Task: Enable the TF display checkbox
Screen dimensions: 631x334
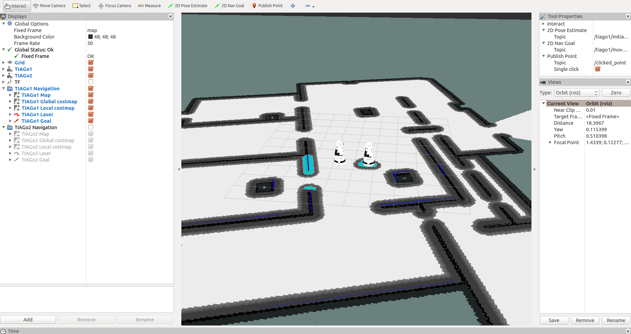Action: point(91,82)
